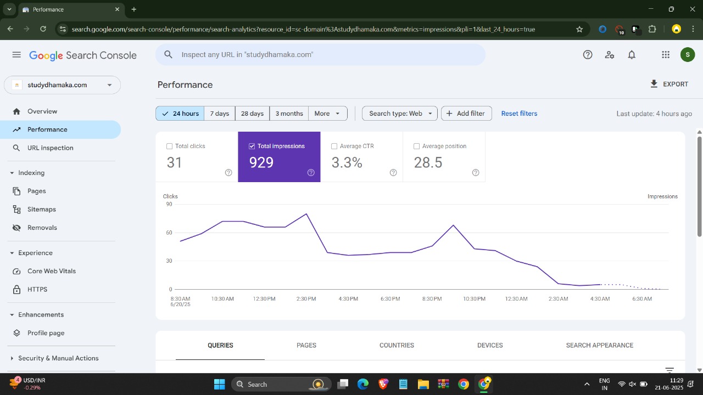This screenshot has height=395, width=703.
Task: Switch to the Pages tab
Action: click(x=306, y=346)
